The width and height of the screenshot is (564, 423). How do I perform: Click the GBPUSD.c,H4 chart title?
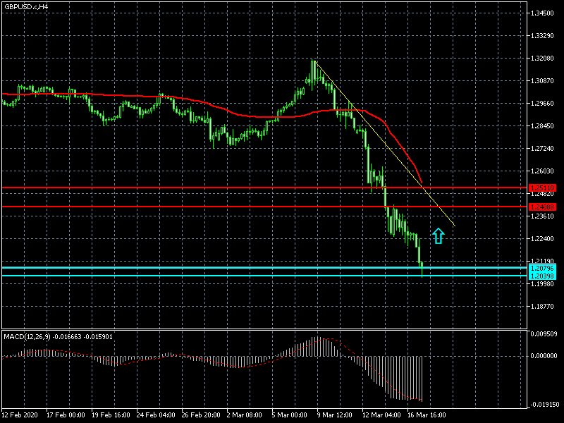[27, 6]
